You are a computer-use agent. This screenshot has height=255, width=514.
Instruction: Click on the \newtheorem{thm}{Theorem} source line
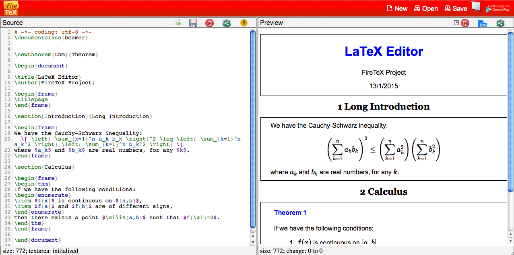[x=56, y=55]
